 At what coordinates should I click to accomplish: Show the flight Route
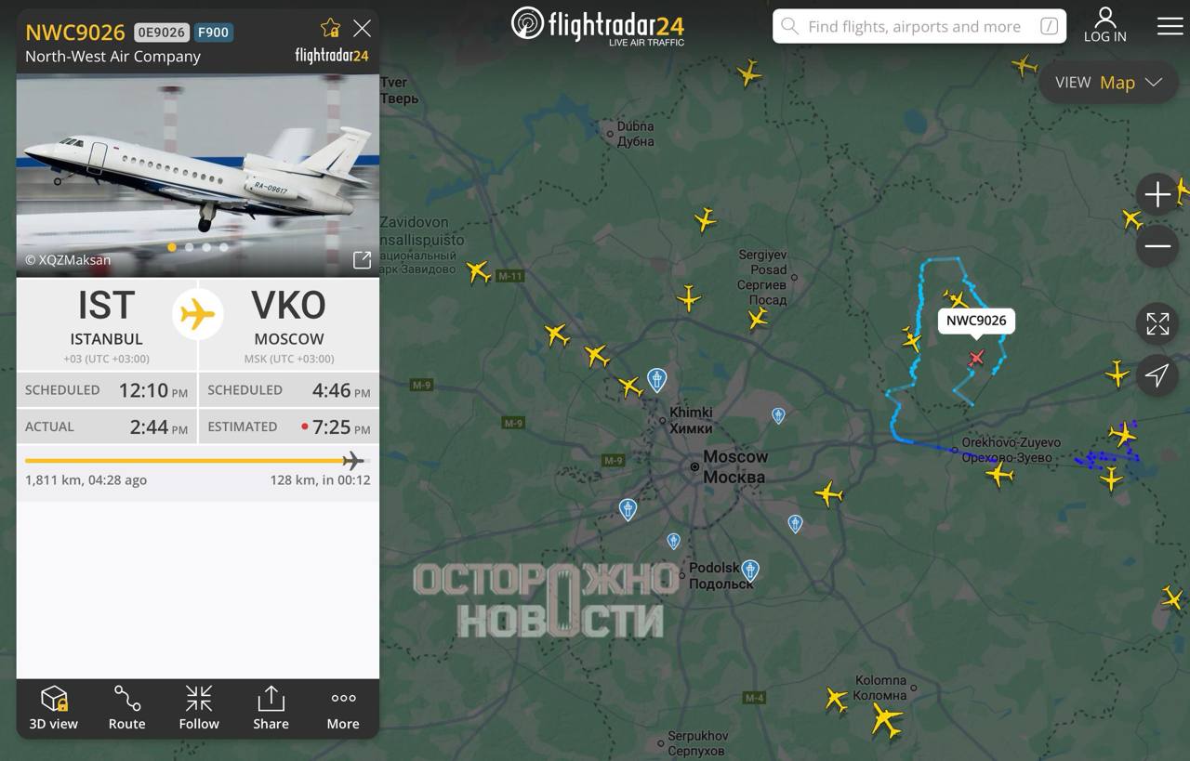click(126, 708)
